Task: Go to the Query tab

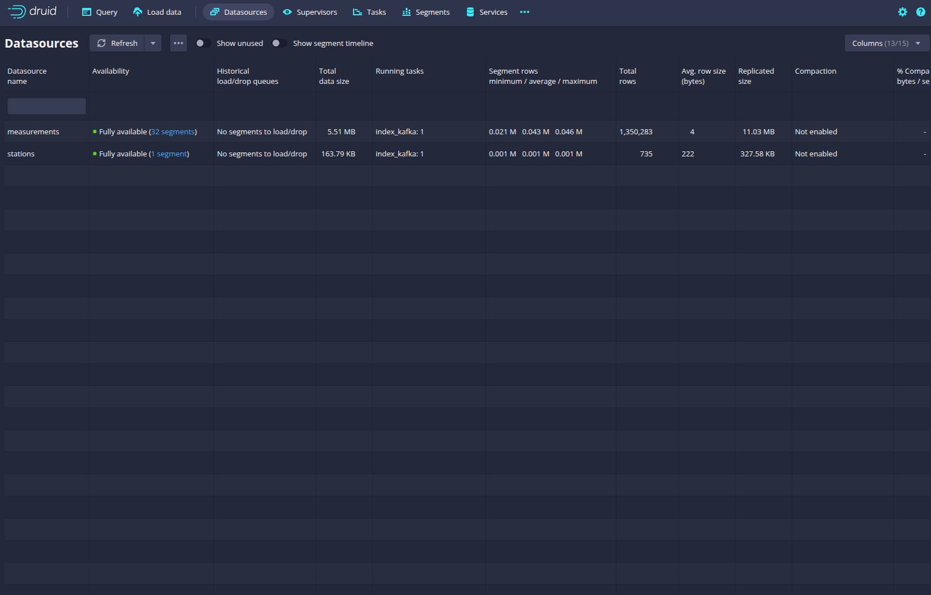Action: coord(100,12)
